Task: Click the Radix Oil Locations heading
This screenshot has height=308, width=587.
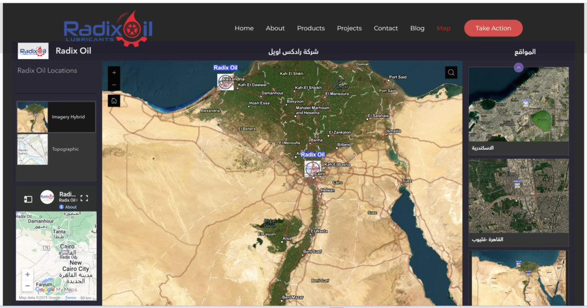Action: tap(47, 71)
